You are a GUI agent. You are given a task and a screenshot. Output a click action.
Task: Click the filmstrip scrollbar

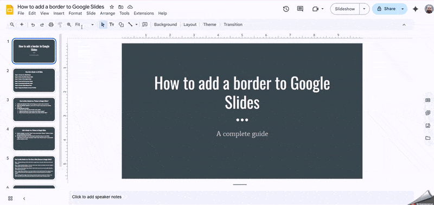click(61, 100)
